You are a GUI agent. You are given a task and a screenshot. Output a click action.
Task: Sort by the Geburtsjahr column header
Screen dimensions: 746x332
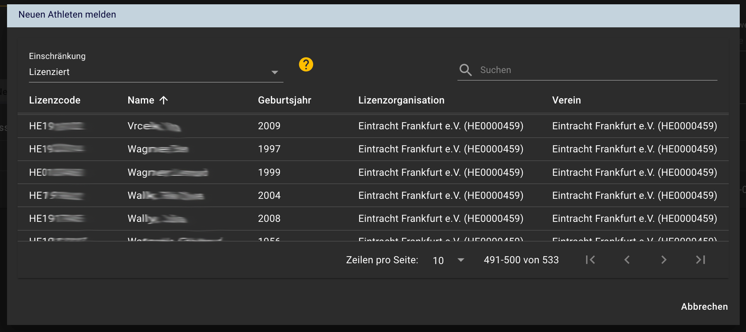coord(285,100)
